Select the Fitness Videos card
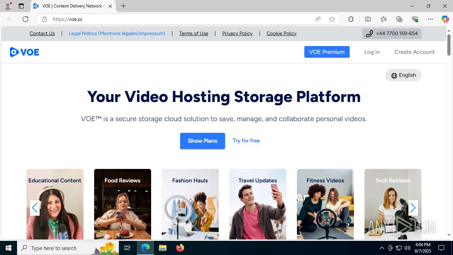 (325, 204)
